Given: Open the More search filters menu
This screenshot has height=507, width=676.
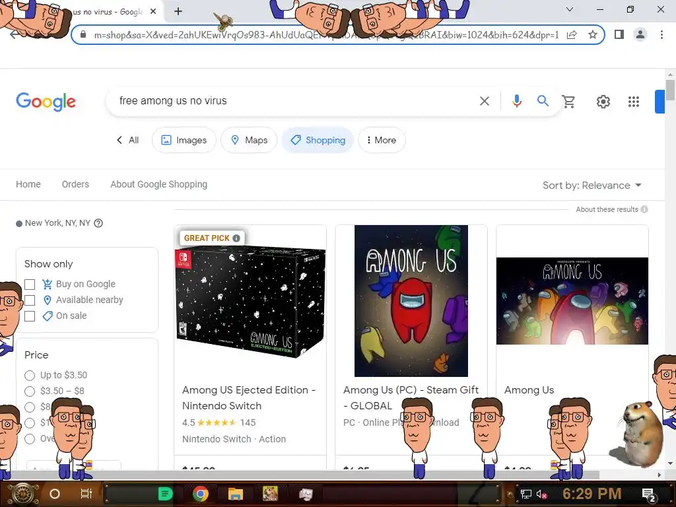Looking at the screenshot, I should click(382, 140).
